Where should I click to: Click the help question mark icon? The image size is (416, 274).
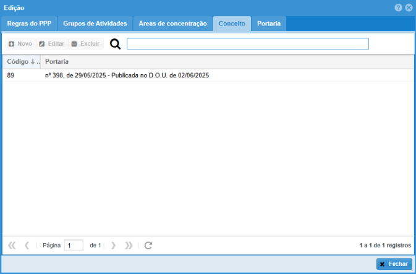(398, 7)
